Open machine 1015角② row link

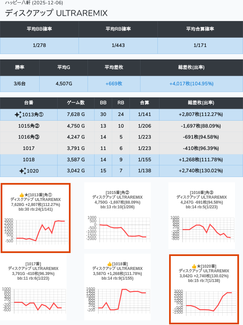29,126
